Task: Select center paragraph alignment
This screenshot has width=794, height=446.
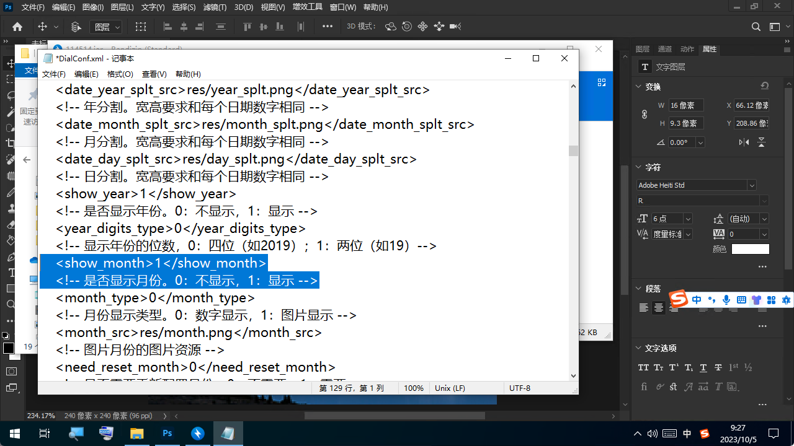Action: 659,308
